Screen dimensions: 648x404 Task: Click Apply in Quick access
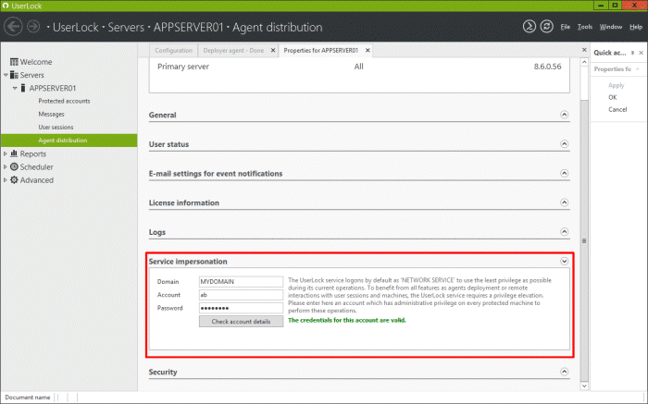pos(617,85)
